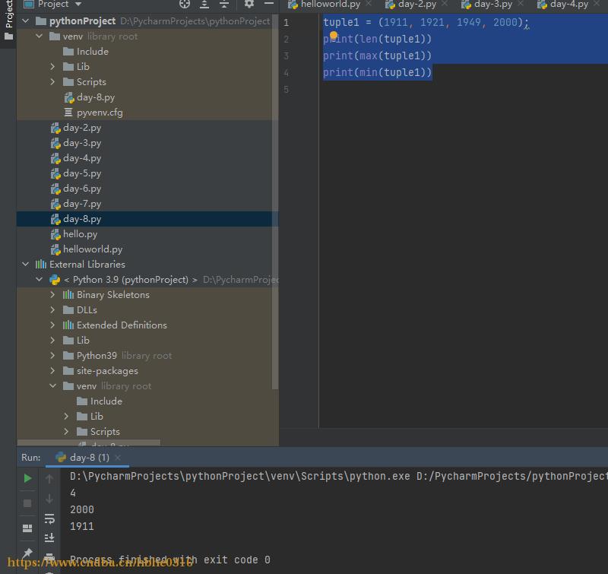This screenshot has width=608, height=574.
Task: Click the Stop square in Run panel
Action: 27,503
